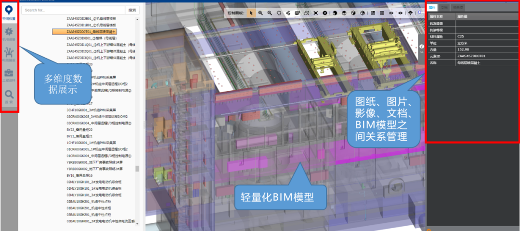Screen dimensions: 520x231
Task: Click the black circle X clear icon
Action: coord(325,13)
